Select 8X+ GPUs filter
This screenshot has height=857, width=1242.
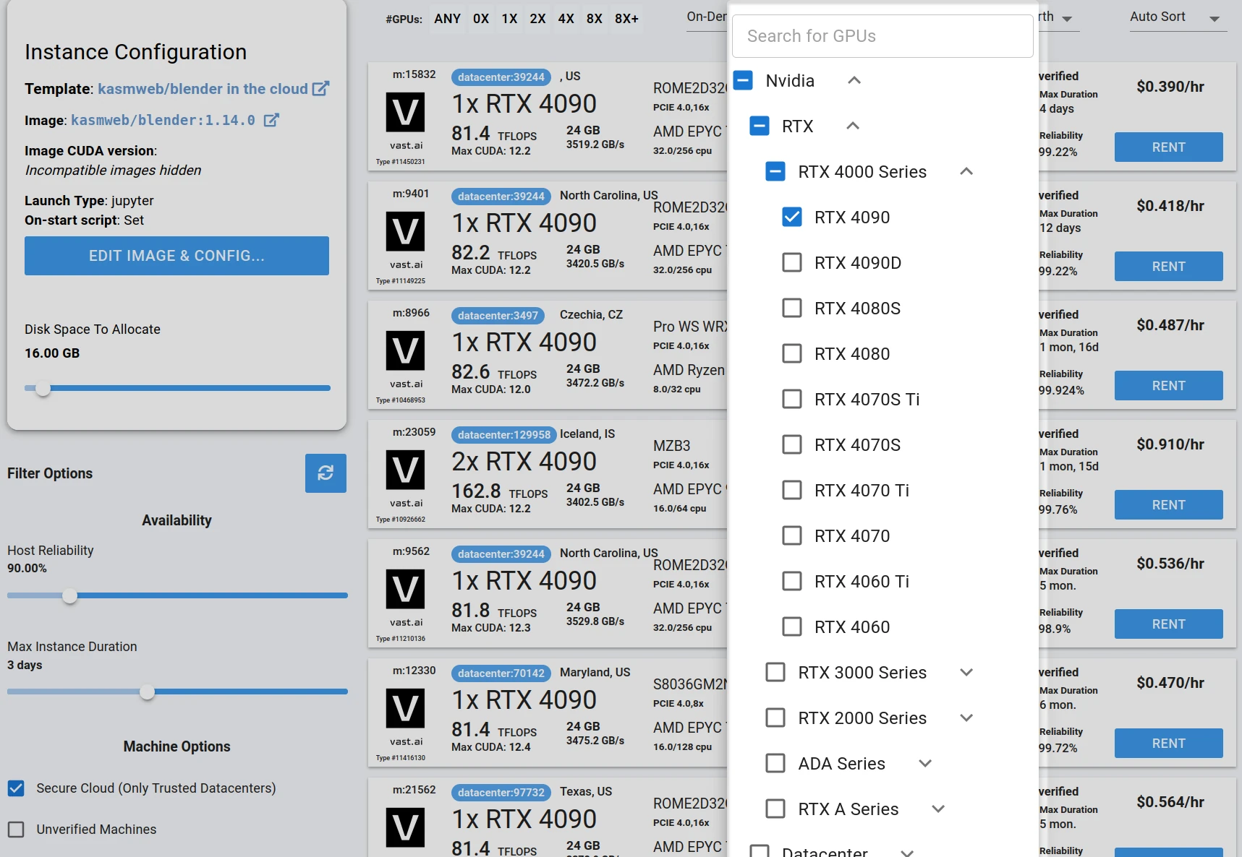point(627,19)
